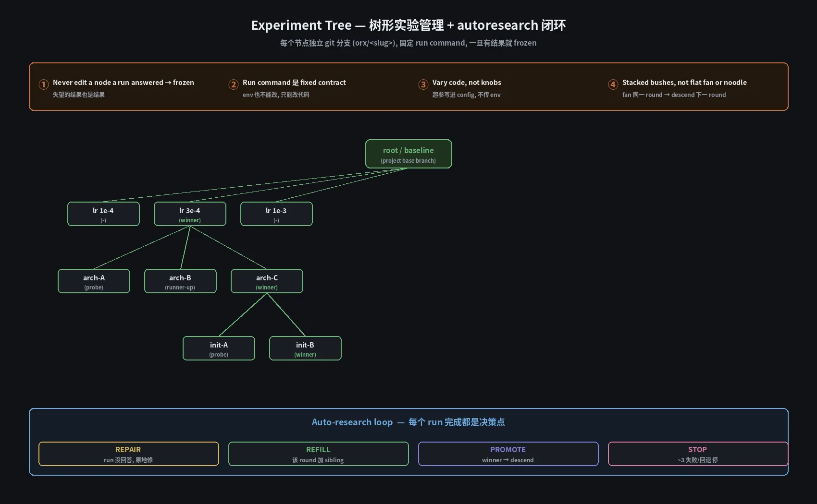Image resolution: width=817 pixels, height=504 pixels.
Task: Select the arch-A probe node
Action: coord(94,281)
